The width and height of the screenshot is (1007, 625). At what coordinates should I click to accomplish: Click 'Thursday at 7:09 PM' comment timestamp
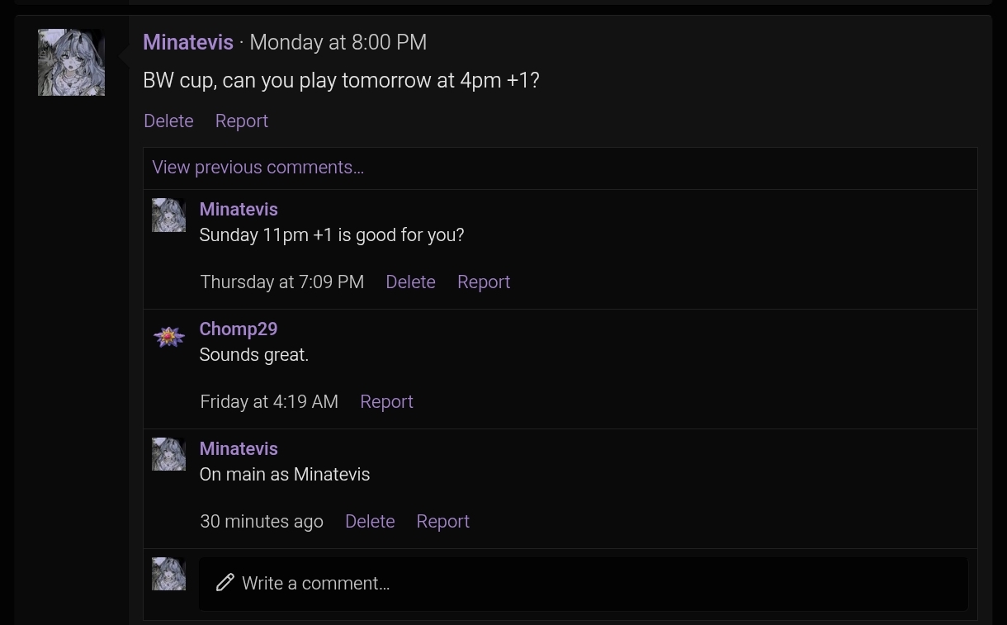(x=281, y=282)
